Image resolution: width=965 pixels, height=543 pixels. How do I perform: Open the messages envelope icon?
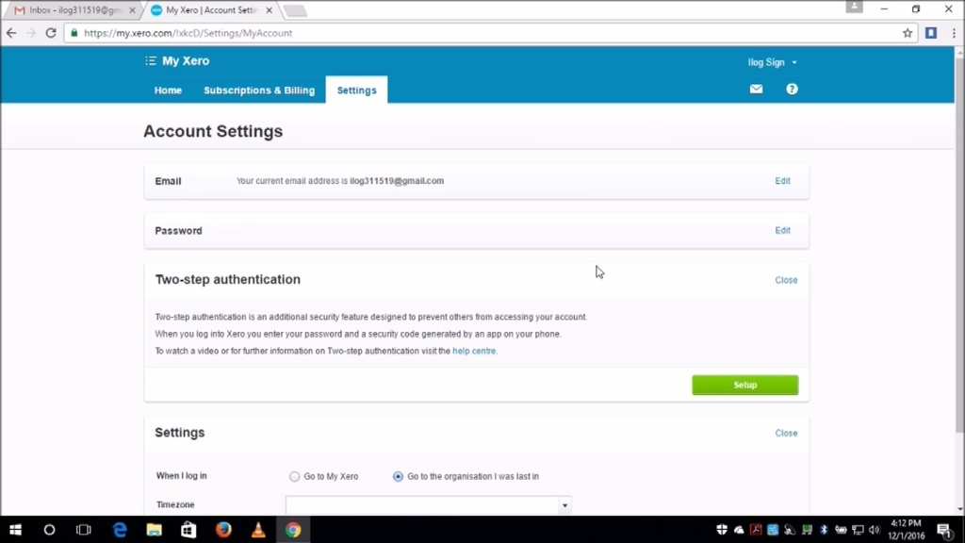[x=757, y=90]
